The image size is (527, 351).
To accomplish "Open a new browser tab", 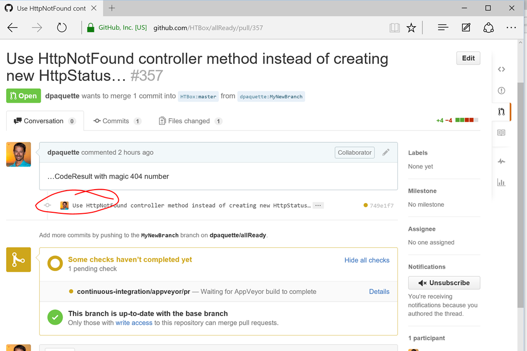I will point(112,8).
